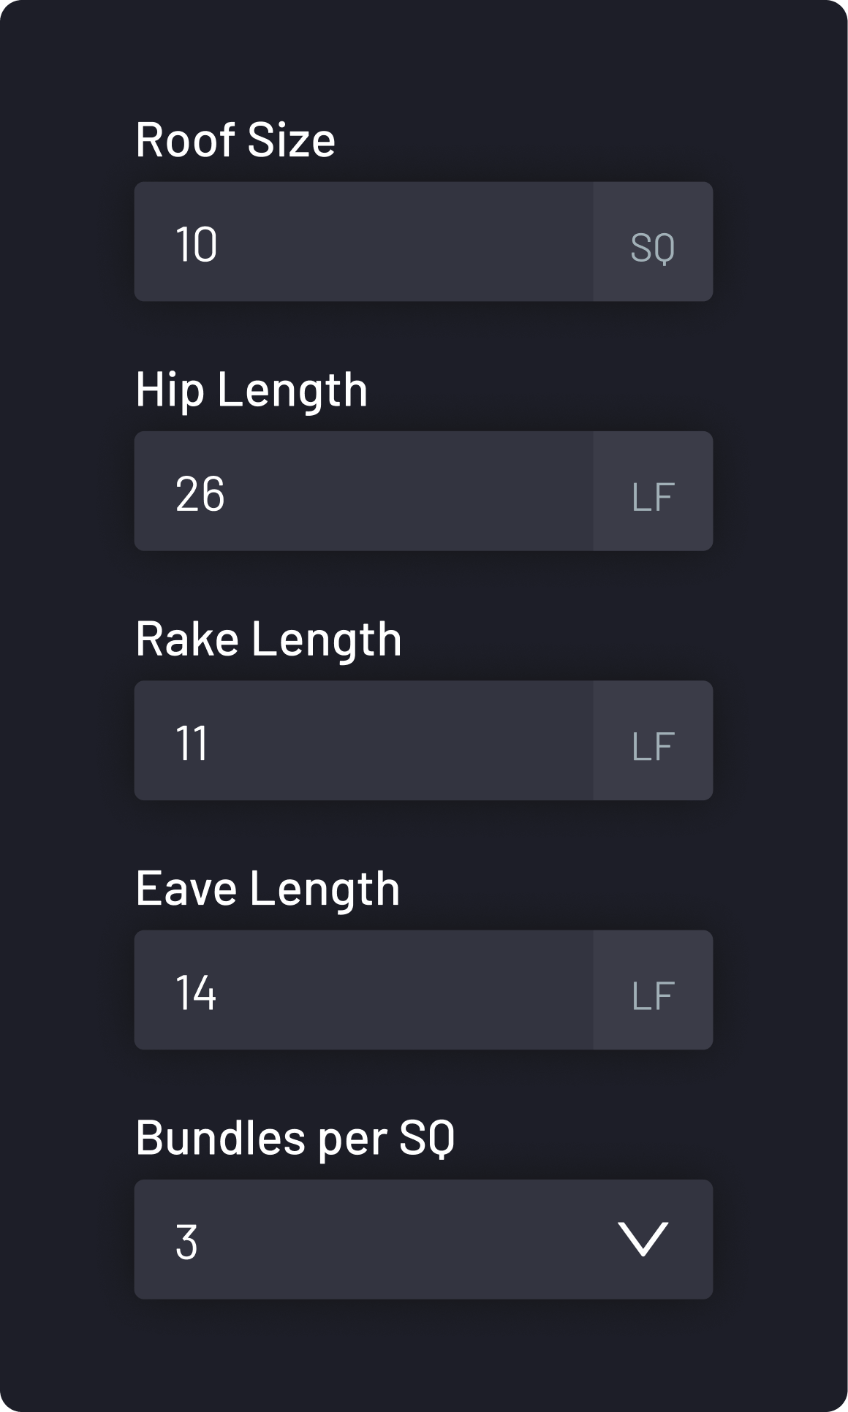Place cursor on Hip Length value 26
848x1412 pixels.
point(200,494)
